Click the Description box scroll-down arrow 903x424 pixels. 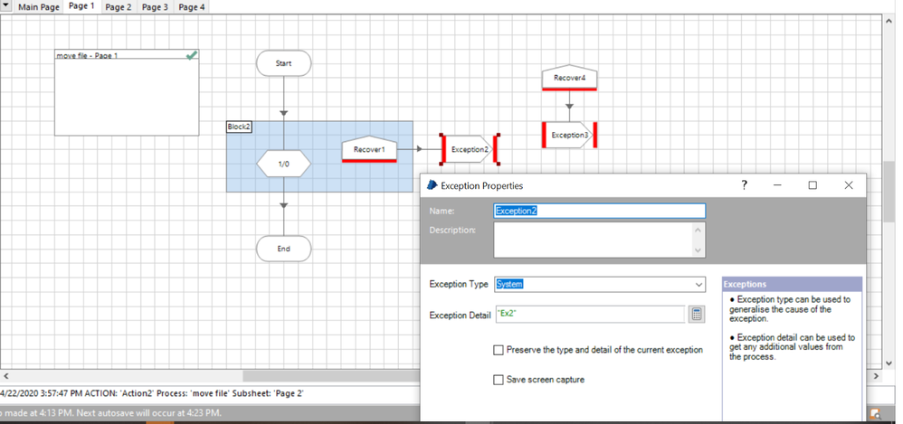[x=699, y=250]
